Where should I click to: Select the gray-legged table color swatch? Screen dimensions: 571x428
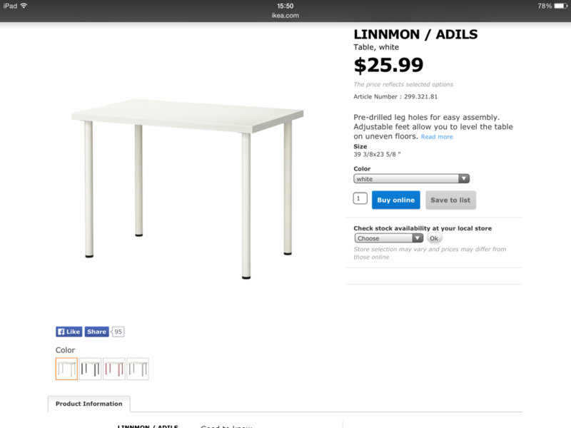138,369
